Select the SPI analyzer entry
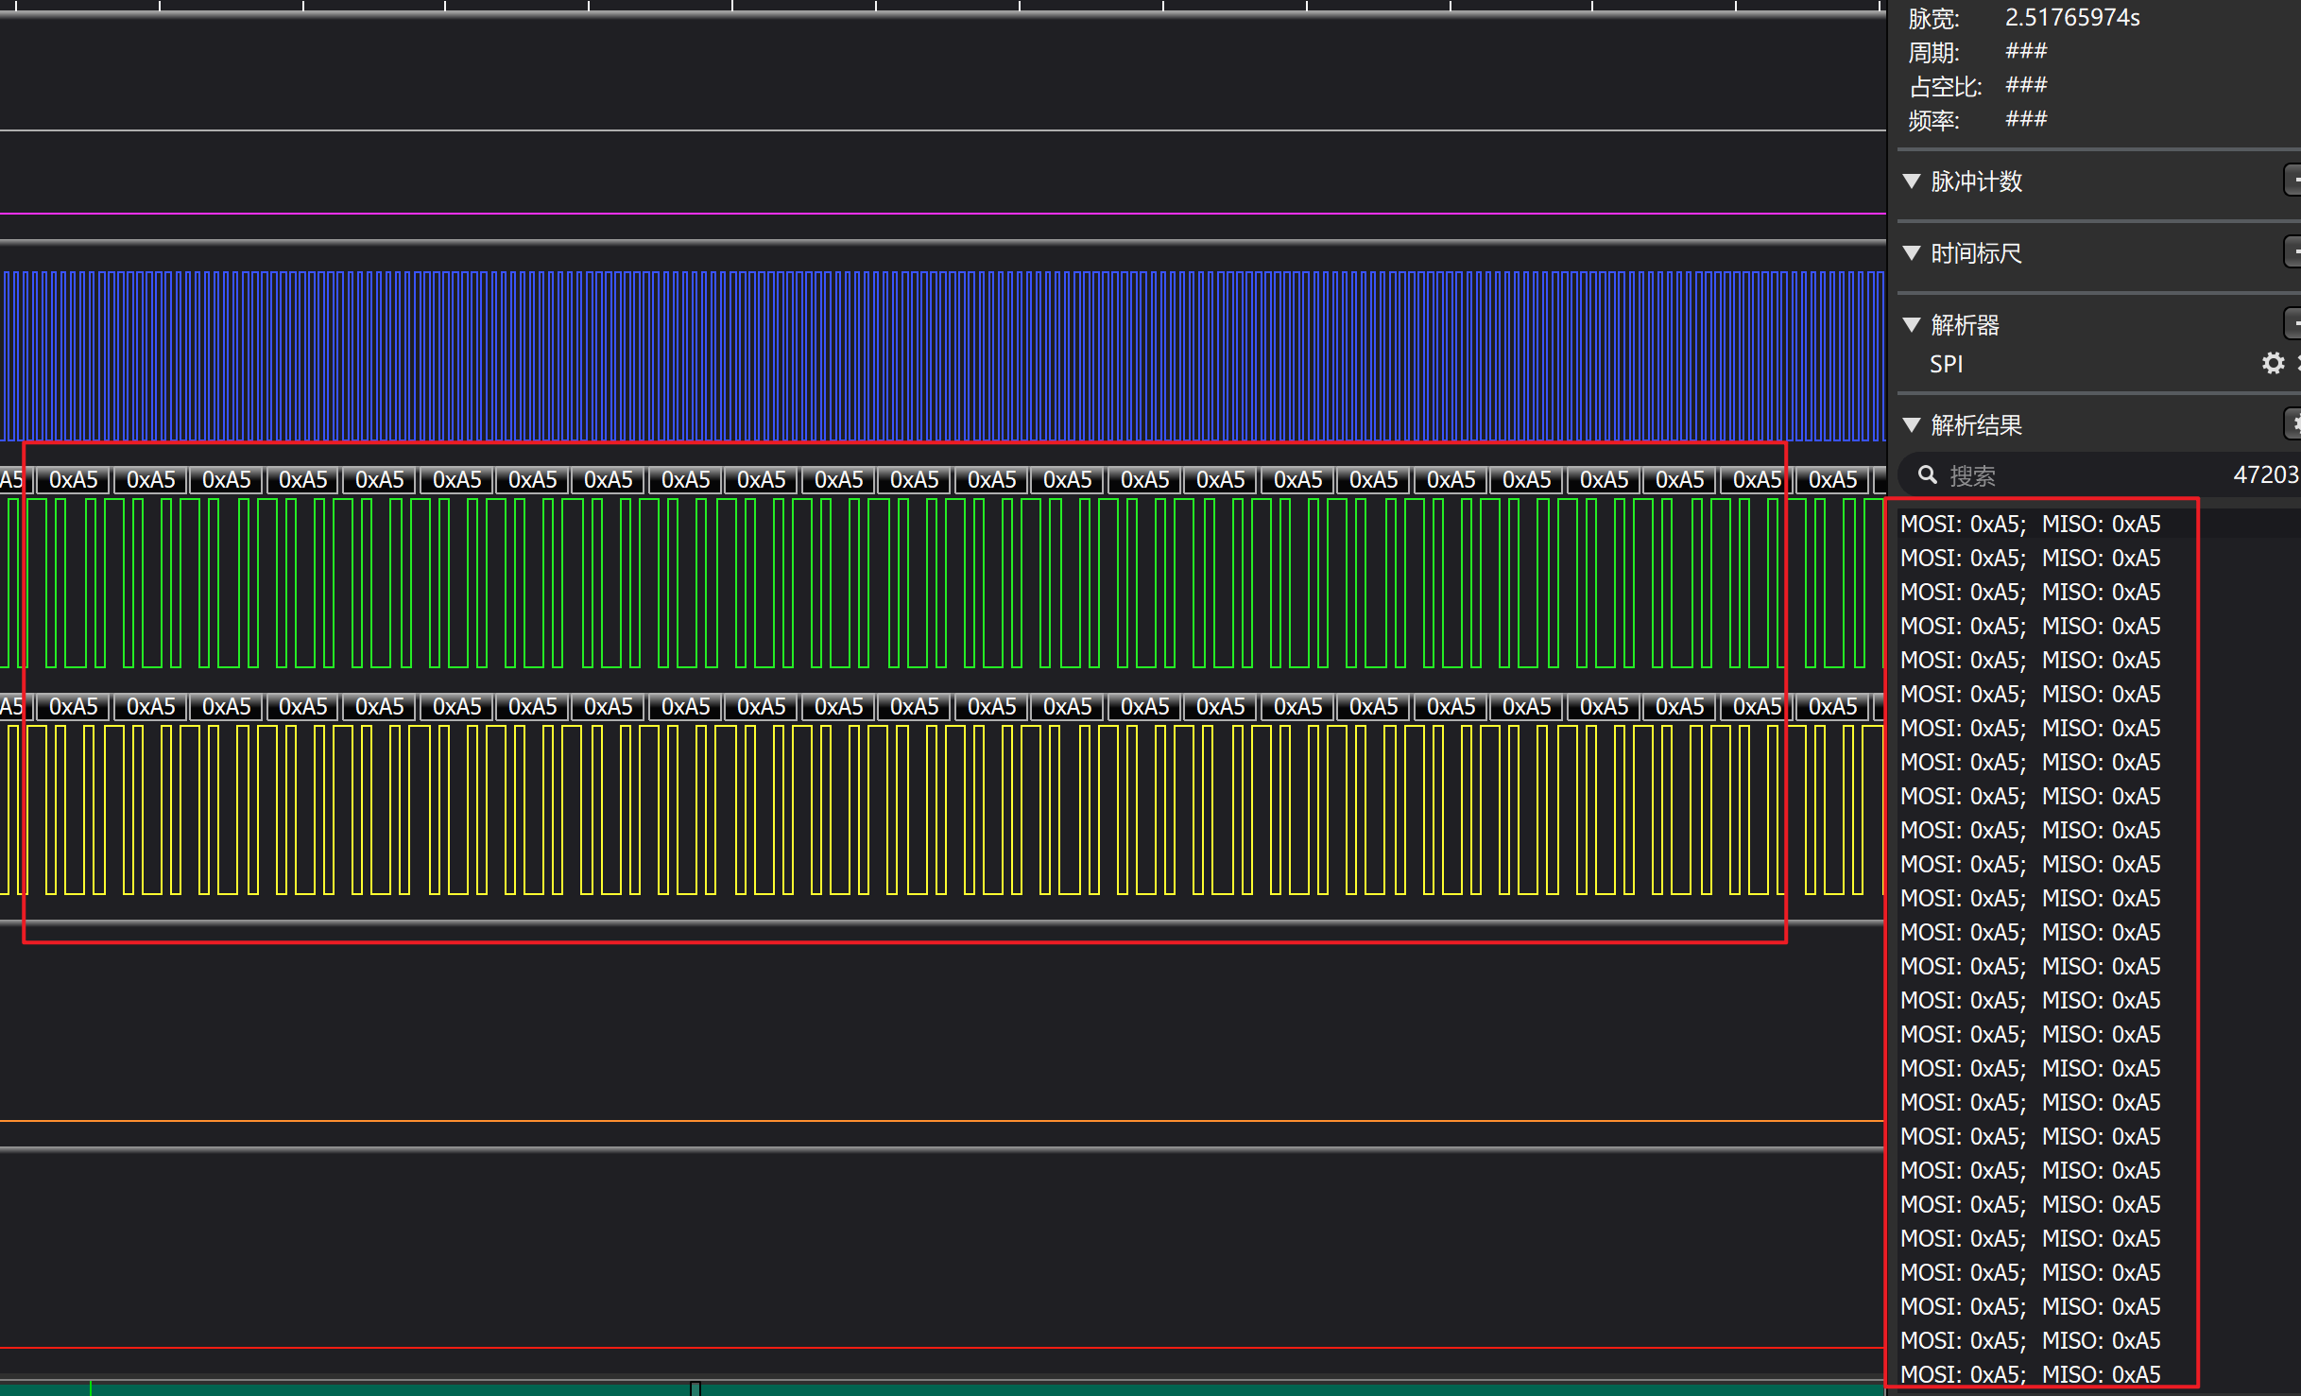The image size is (2301, 1396). point(1946,364)
